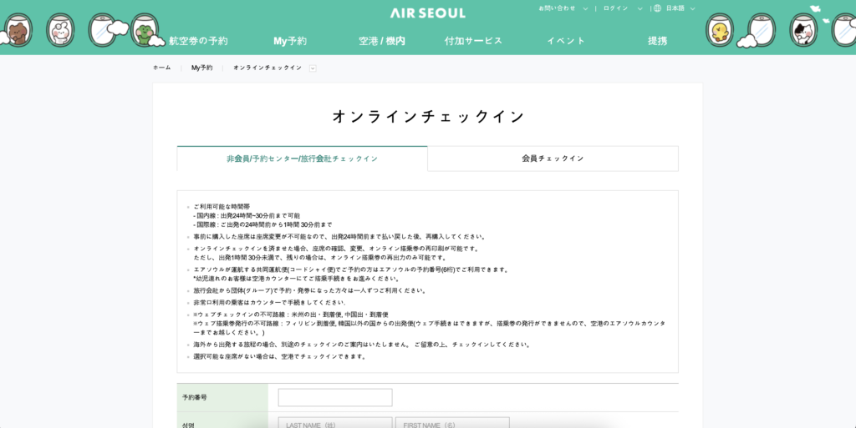
Task: Click the 事前に購入した座席 notice line
Action: (339, 237)
